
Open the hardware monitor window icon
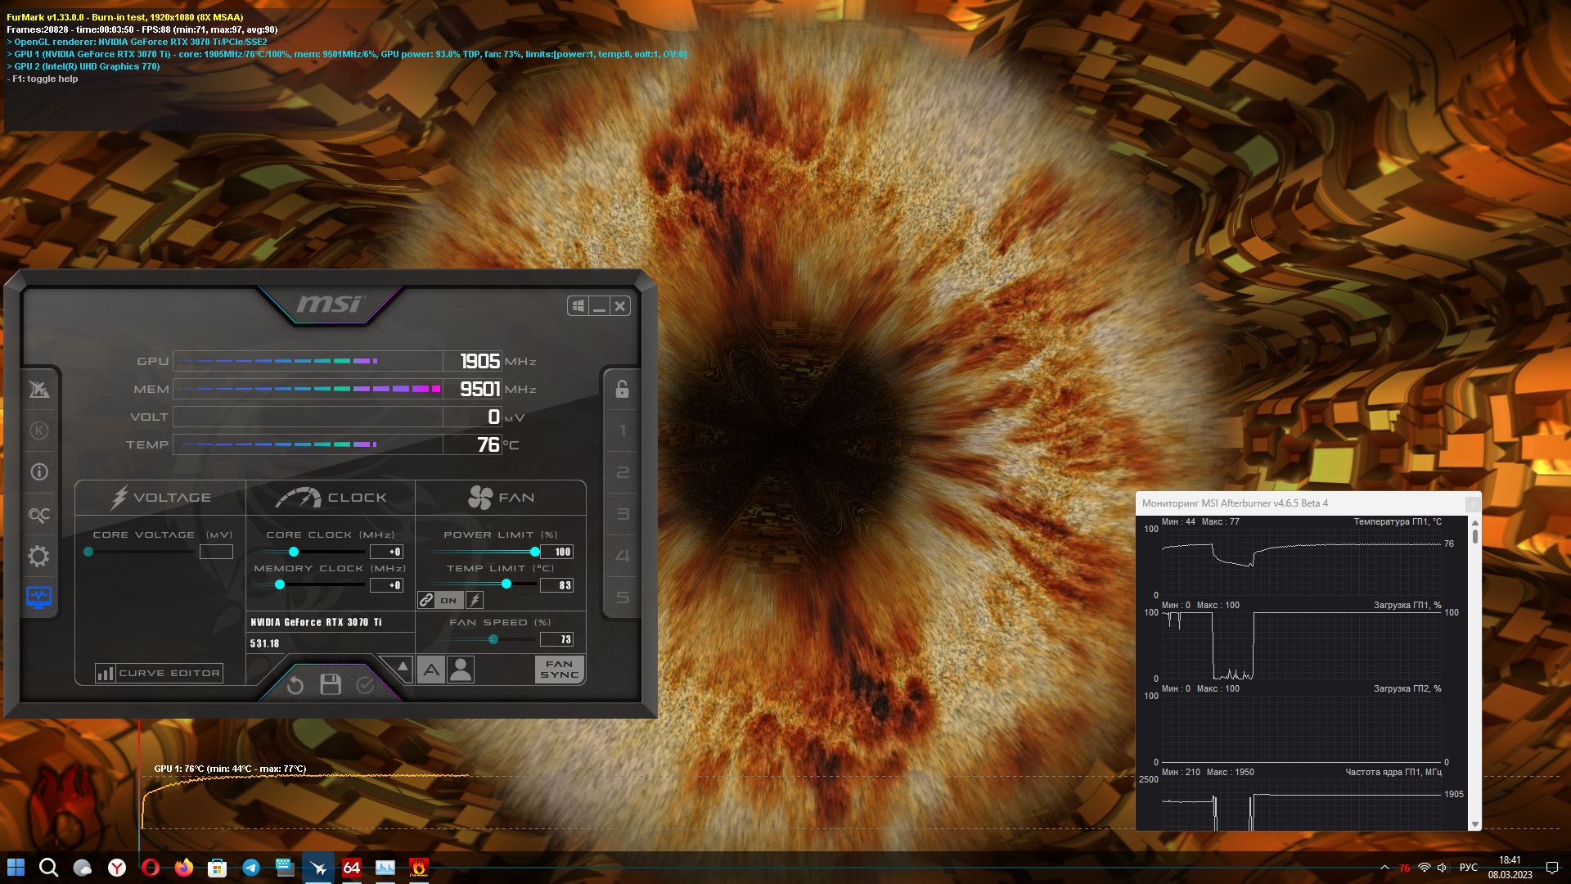(38, 598)
